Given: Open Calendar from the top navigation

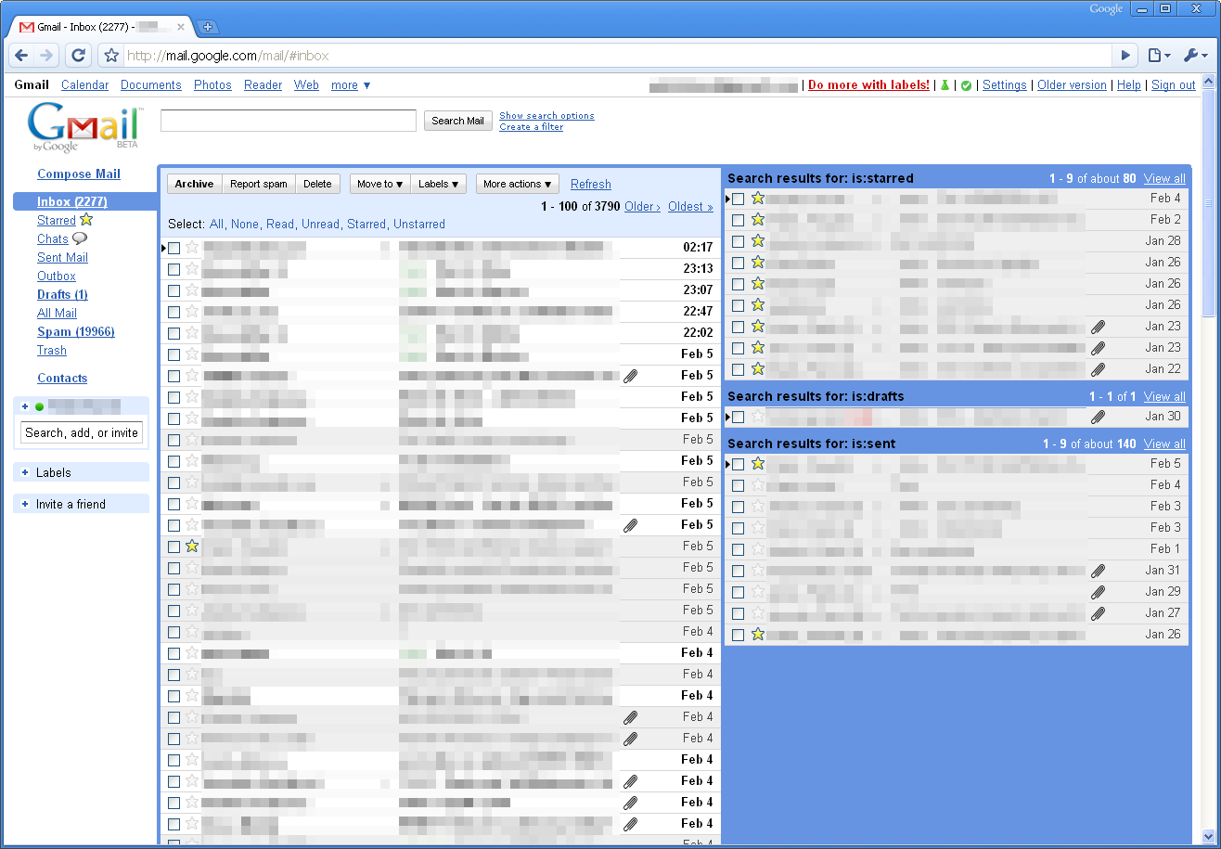Looking at the screenshot, I should [84, 85].
